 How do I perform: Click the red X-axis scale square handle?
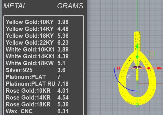point(119,68)
